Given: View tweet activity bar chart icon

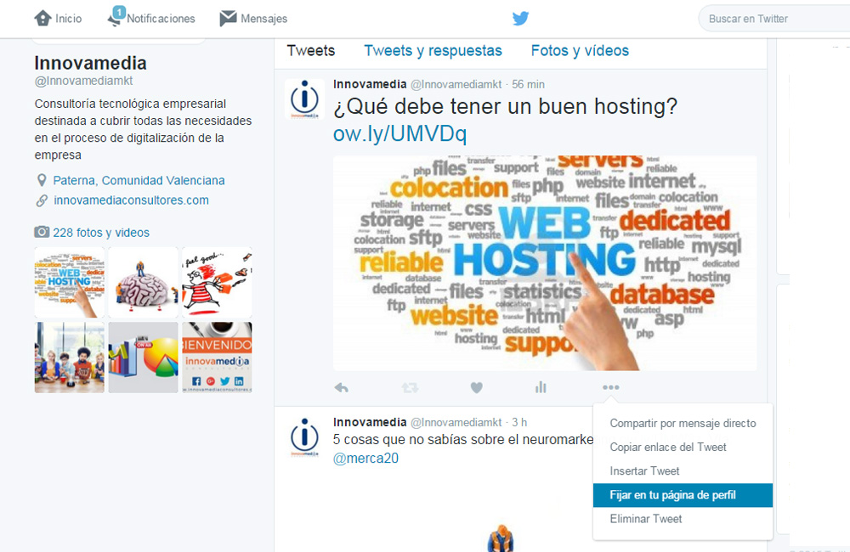Looking at the screenshot, I should tap(541, 386).
